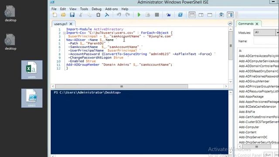Screen dimensions: 279x157
Task: Open New Remote PowerShell Tab icon
Action: point(169,15)
